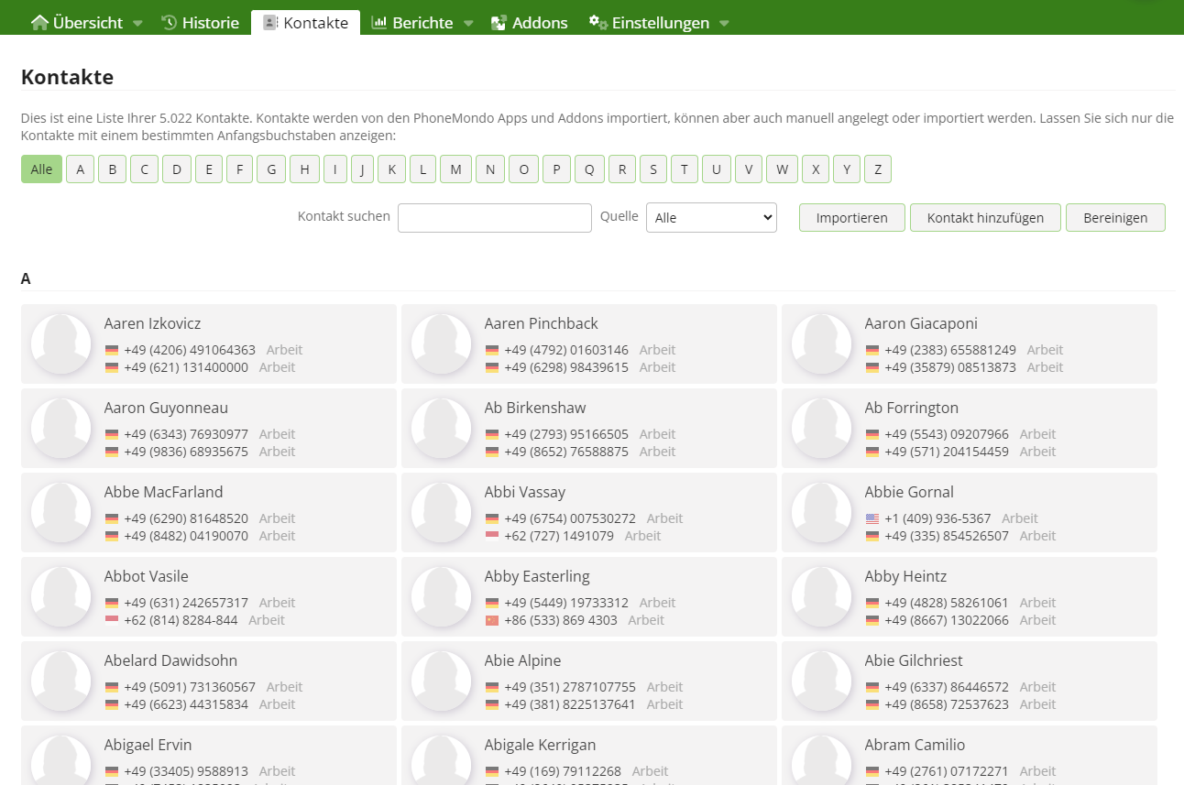Click Kontakt hinzufügen button
Image resolution: width=1184 pixels, height=785 pixels.
click(985, 218)
